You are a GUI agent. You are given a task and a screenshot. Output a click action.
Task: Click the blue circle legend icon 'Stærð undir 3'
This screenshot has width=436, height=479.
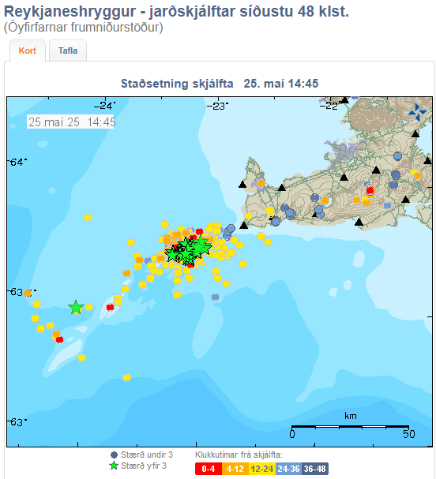point(114,455)
